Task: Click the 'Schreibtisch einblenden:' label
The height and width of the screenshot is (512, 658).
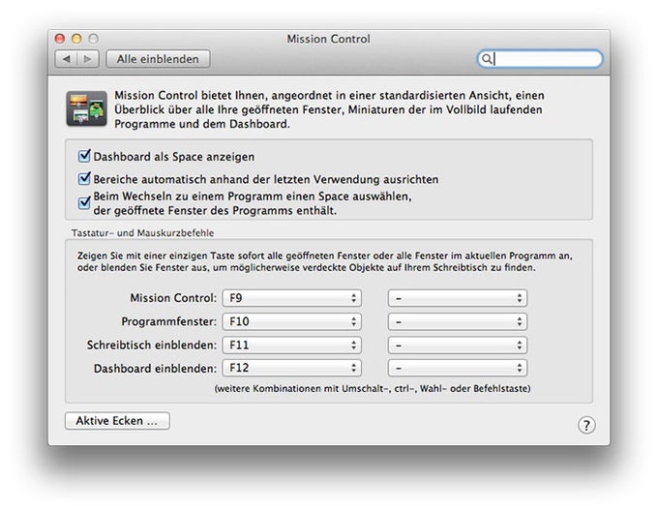Action: (x=152, y=345)
